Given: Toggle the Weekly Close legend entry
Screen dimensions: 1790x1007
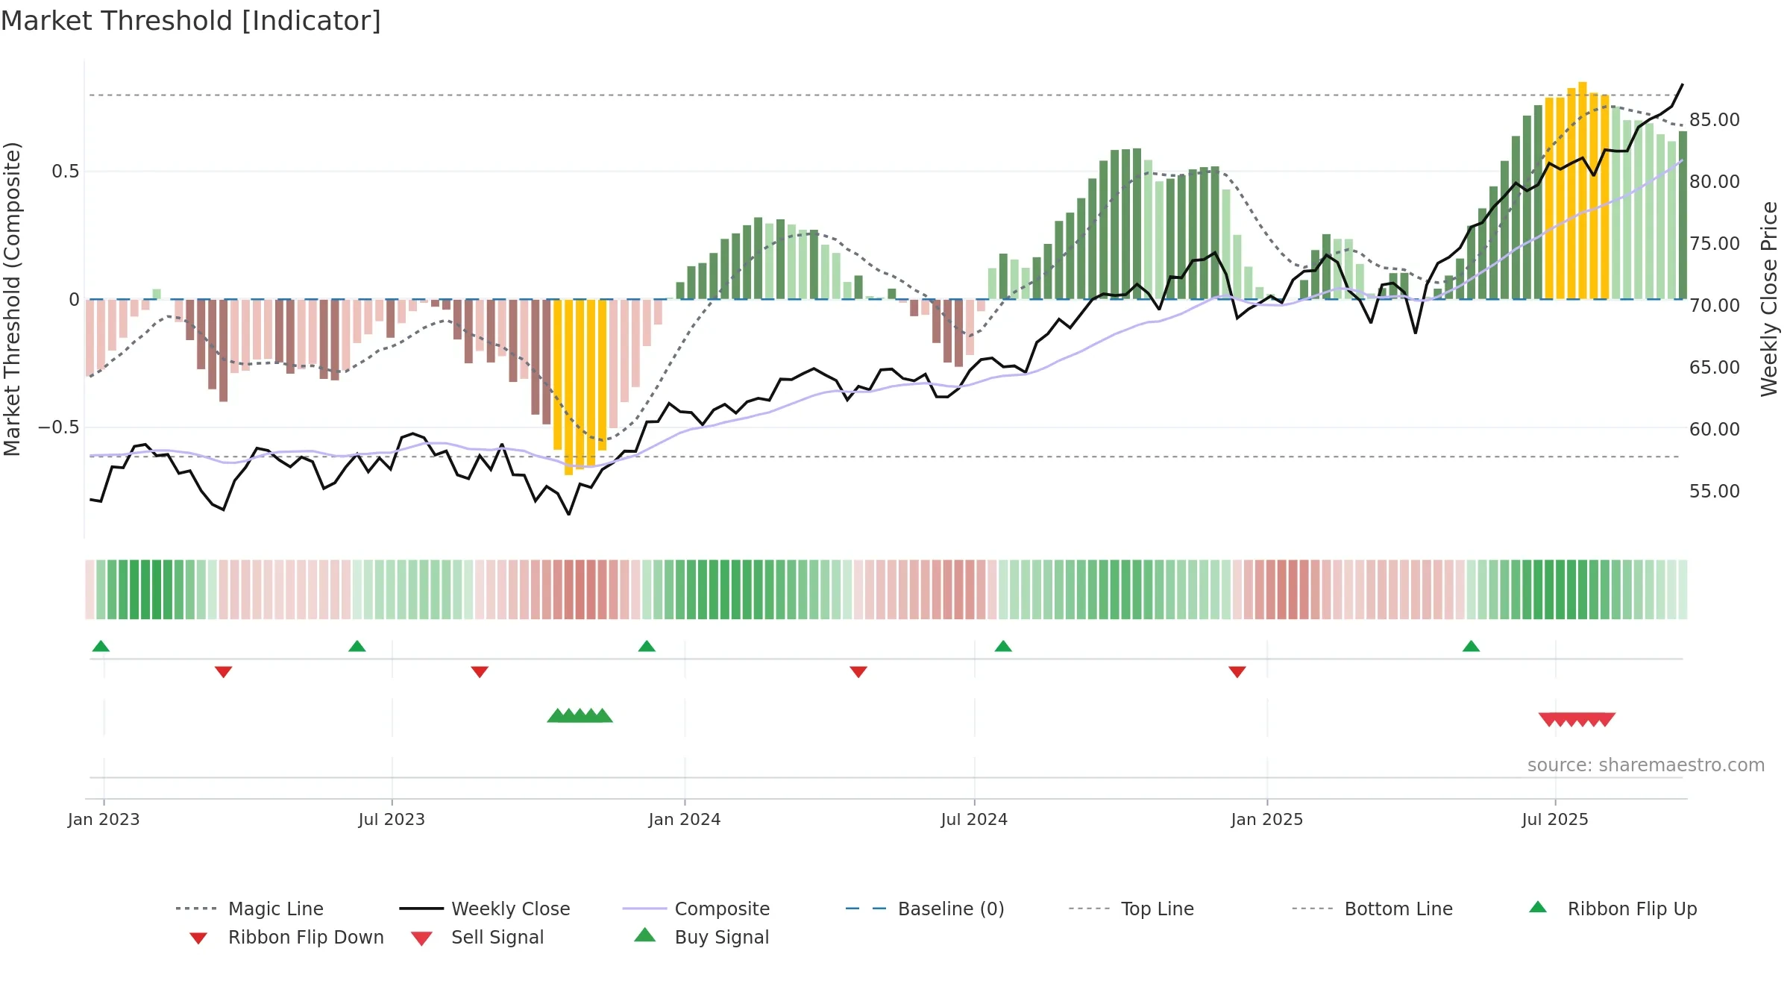Looking at the screenshot, I should (x=485, y=909).
